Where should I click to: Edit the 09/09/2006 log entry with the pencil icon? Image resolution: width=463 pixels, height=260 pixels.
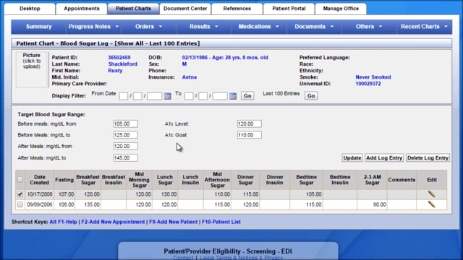pos(431,204)
